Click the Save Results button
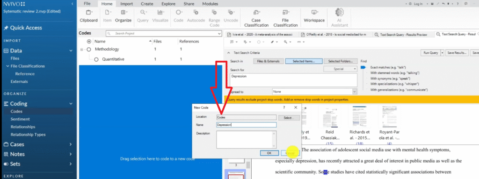This screenshot has width=479, height=179. 457,53
